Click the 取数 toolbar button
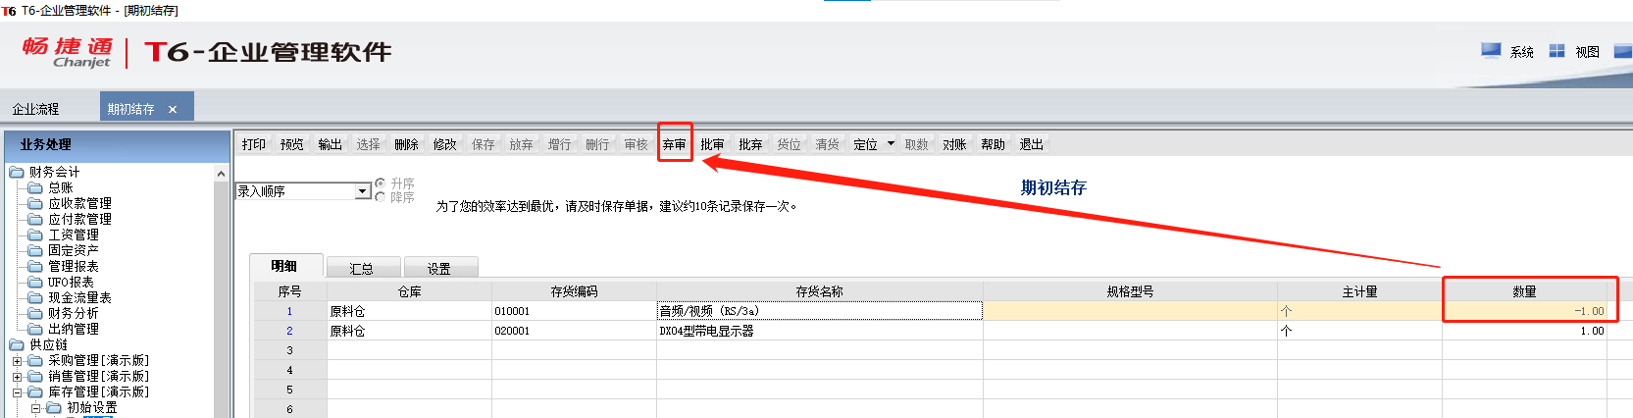Screen dimensions: 1633x418 tap(917, 144)
